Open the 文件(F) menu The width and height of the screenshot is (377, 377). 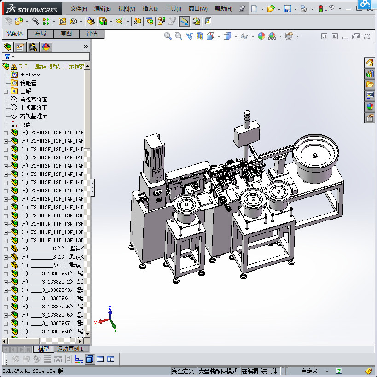(78, 9)
